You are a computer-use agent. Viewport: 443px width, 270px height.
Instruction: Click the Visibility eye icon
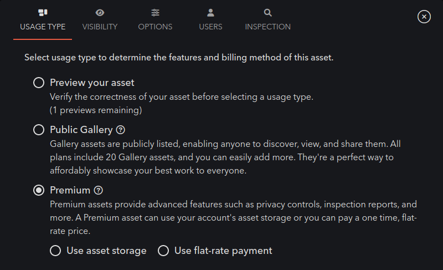tap(100, 13)
